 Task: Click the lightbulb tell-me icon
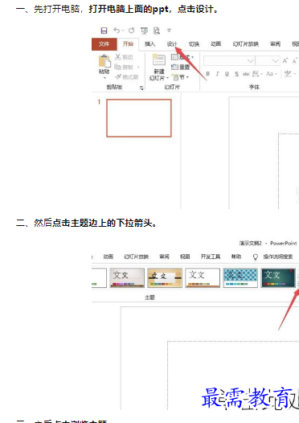[x=256, y=257]
